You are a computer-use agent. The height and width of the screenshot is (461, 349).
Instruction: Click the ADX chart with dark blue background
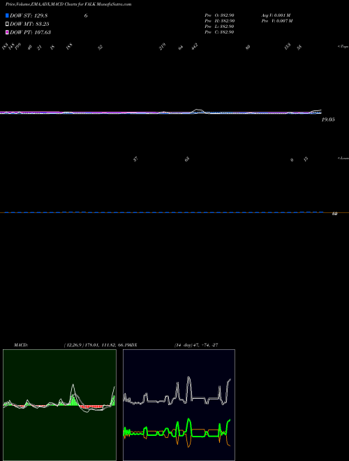(x=179, y=405)
